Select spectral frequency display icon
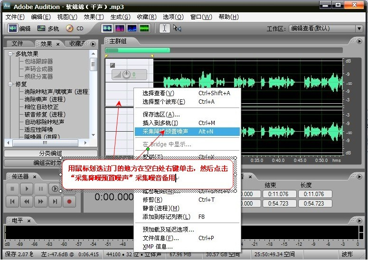The width and height of the screenshot is (368, 260). coord(120,28)
